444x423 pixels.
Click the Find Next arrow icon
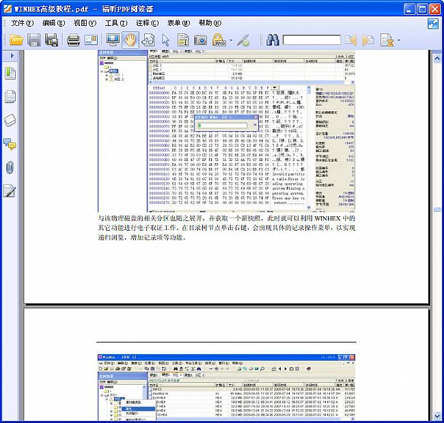[368, 40]
